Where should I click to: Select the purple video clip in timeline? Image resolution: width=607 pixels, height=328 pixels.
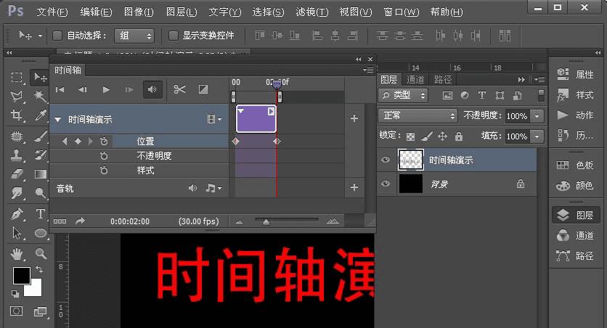point(256,119)
